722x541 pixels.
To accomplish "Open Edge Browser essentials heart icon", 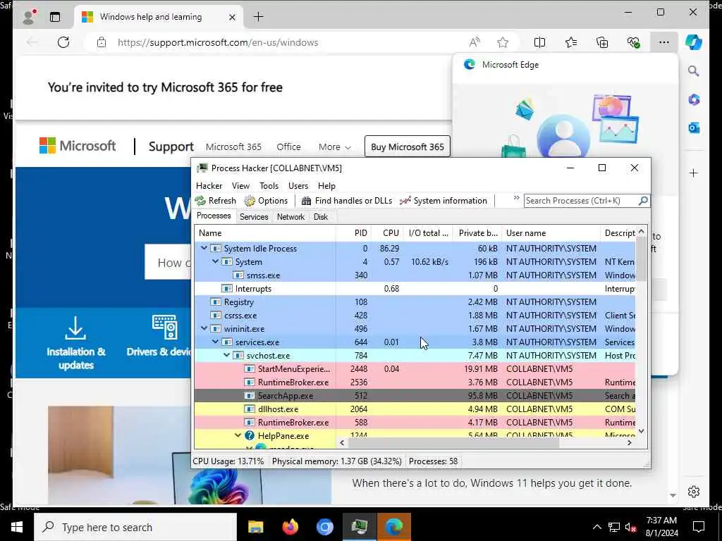I will [634, 42].
